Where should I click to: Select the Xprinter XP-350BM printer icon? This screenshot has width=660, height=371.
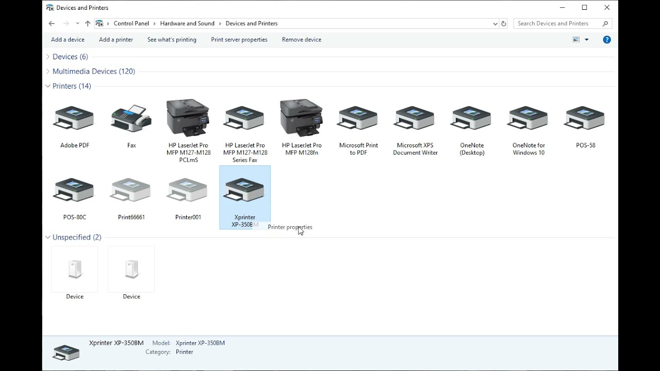244,191
